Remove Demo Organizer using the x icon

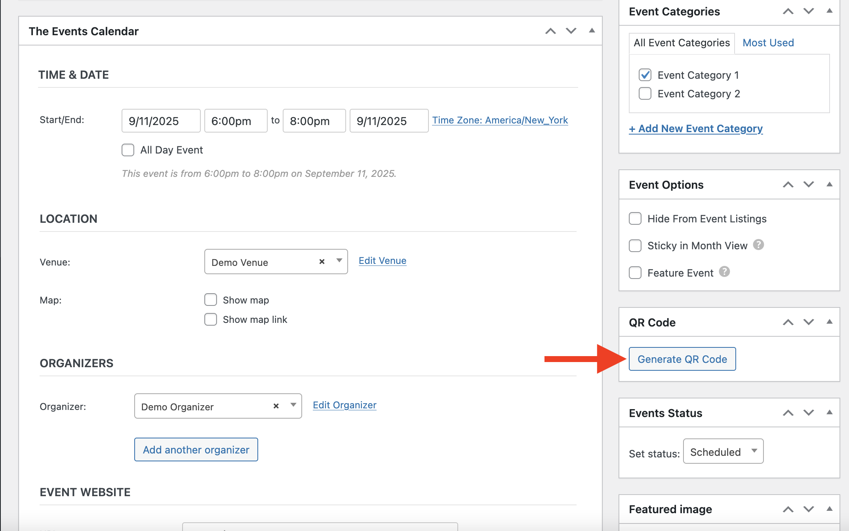[x=276, y=406]
